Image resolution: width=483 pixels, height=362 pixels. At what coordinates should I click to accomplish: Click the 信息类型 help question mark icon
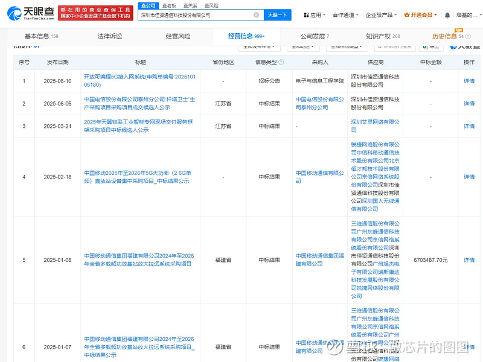click(281, 62)
